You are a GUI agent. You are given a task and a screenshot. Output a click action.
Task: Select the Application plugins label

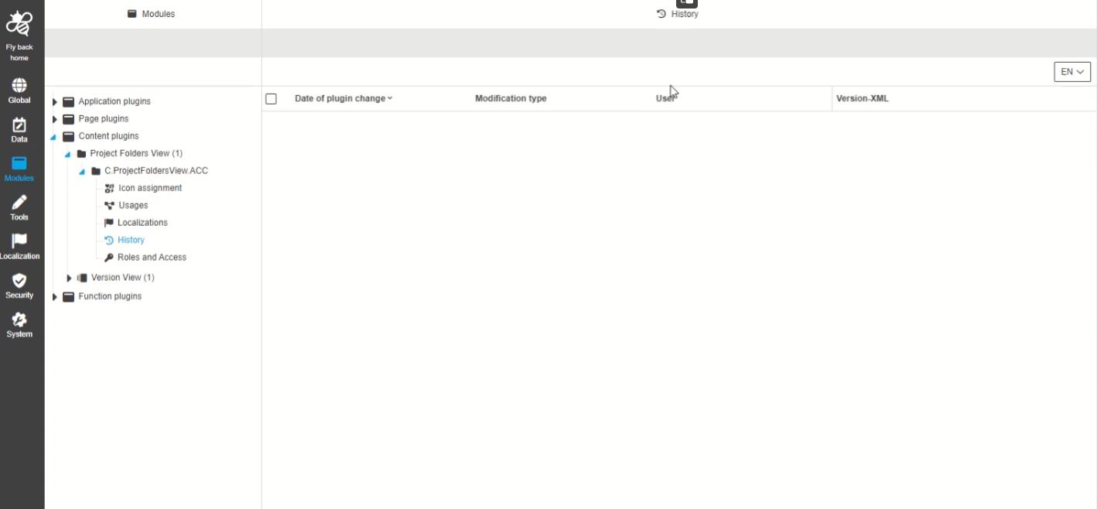point(114,101)
